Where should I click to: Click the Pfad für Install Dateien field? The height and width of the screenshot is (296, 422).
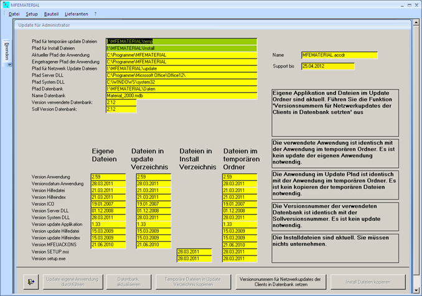pos(182,49)
